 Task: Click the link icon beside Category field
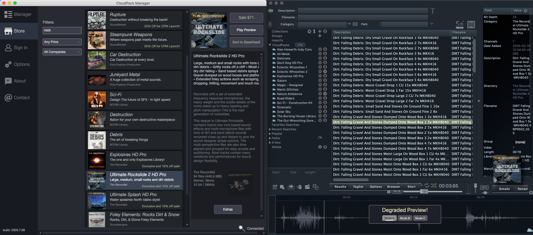(355, 24)
